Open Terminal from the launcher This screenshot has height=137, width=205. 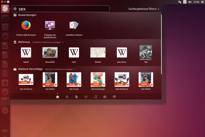click(5, 18)
